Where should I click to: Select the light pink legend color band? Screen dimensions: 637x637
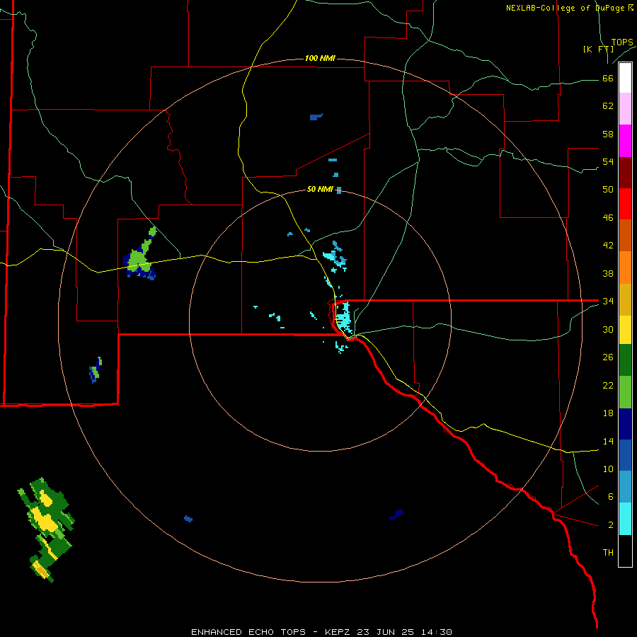[x=625, y=109]
